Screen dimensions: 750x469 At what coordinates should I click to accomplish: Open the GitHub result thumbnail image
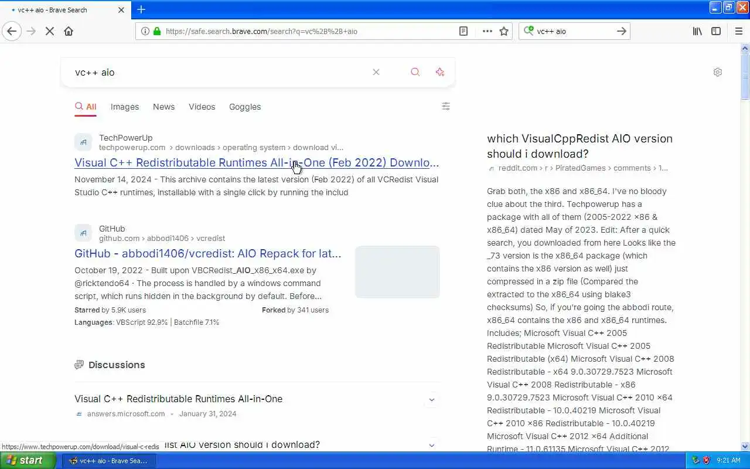pos(397,272)
